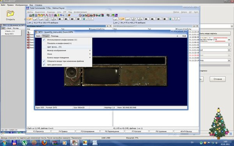This screenshot has height=146, width=234.
Task: Open Конфигурация menu in Total Commander
Action: coord(80,12)
